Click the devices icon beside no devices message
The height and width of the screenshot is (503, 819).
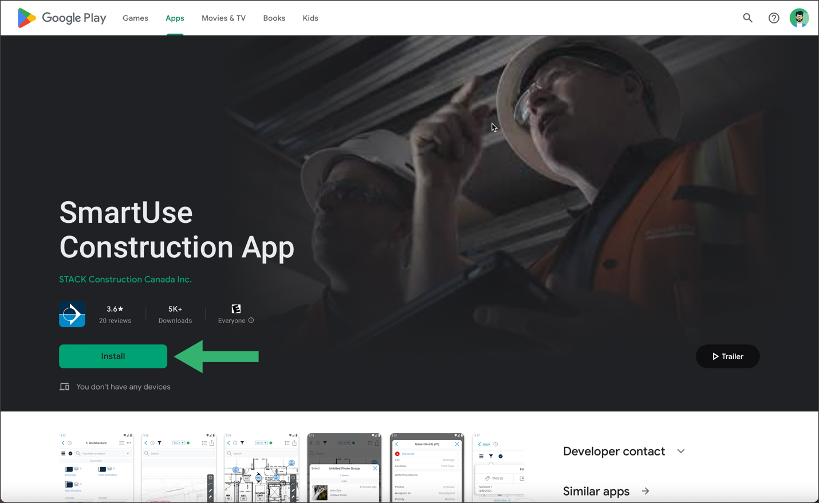[65, 387]
